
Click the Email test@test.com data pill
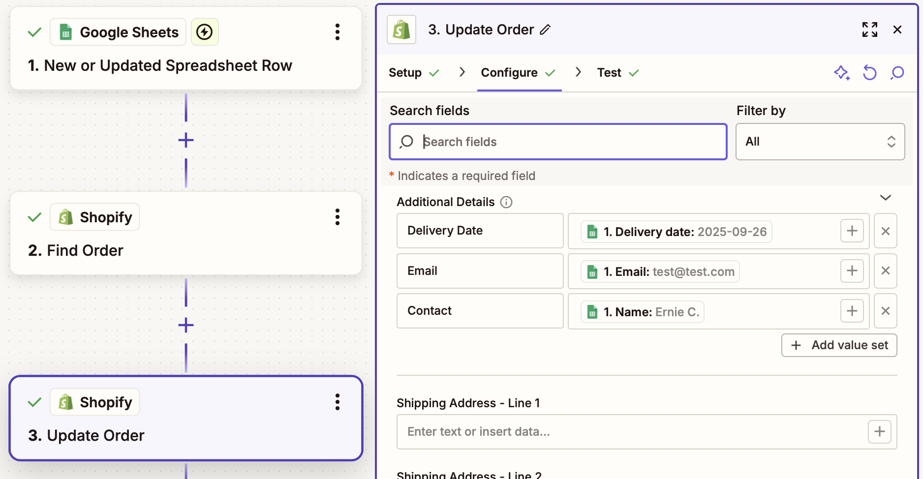pyautogui.click(x=660, y=272)
